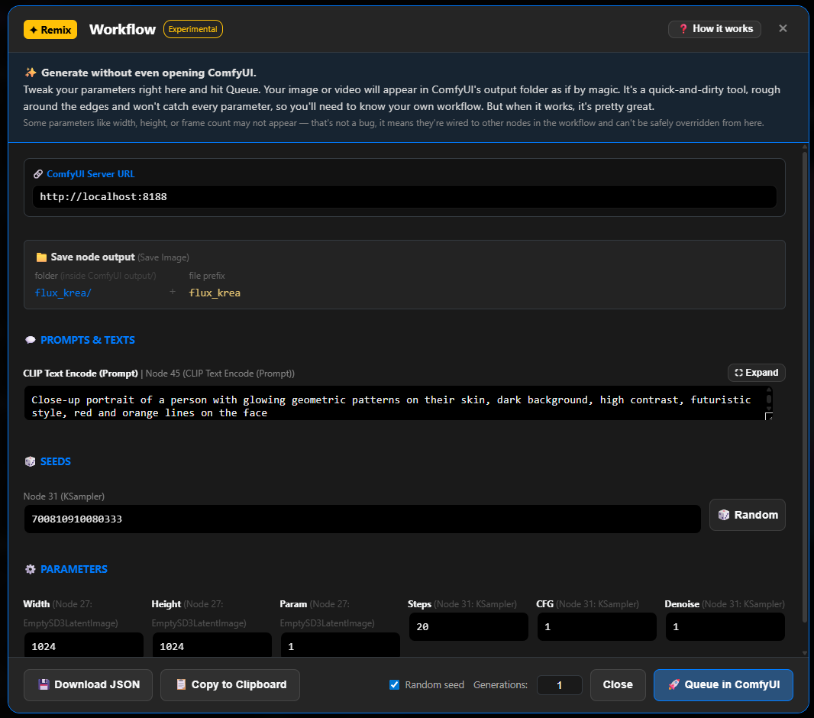Viewport: 814px width, 718px height.
Task: Queue the workflow in ComfyUI
Action: (x=723, y=685)
